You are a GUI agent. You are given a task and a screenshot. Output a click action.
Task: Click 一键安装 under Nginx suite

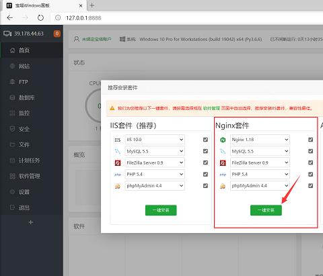[x=266, y=210]
